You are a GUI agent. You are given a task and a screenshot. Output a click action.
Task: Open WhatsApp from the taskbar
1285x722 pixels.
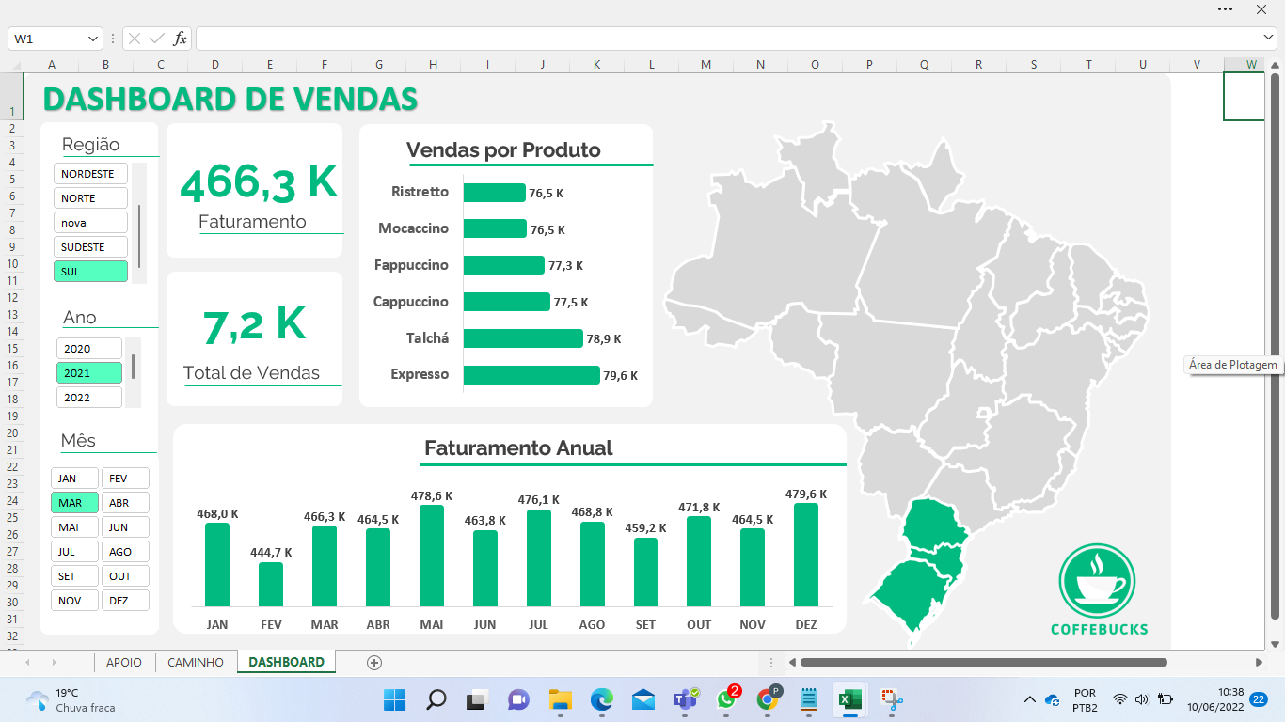tap(726, 699)
